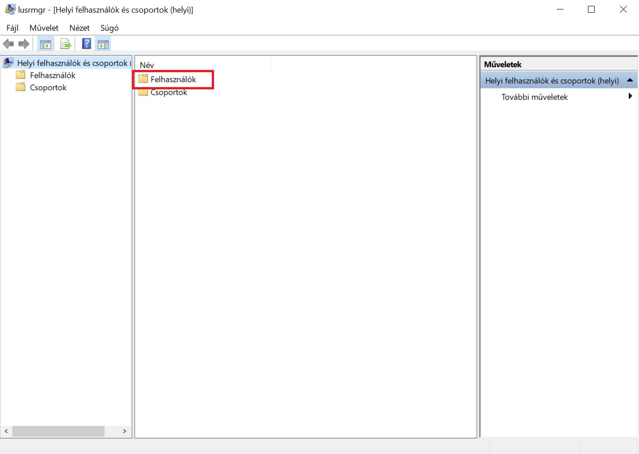Click the lusrmgr icon in the title bar

point(10,9)
